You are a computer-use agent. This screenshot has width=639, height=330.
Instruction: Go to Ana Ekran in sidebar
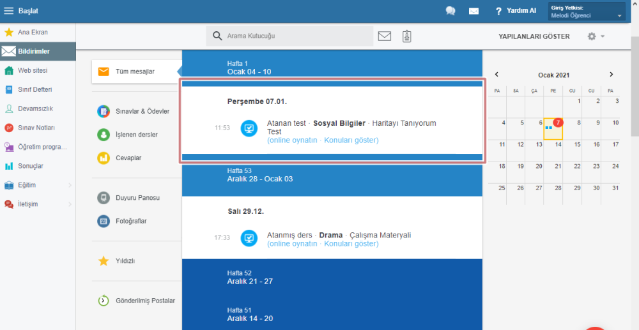(38, 32)
